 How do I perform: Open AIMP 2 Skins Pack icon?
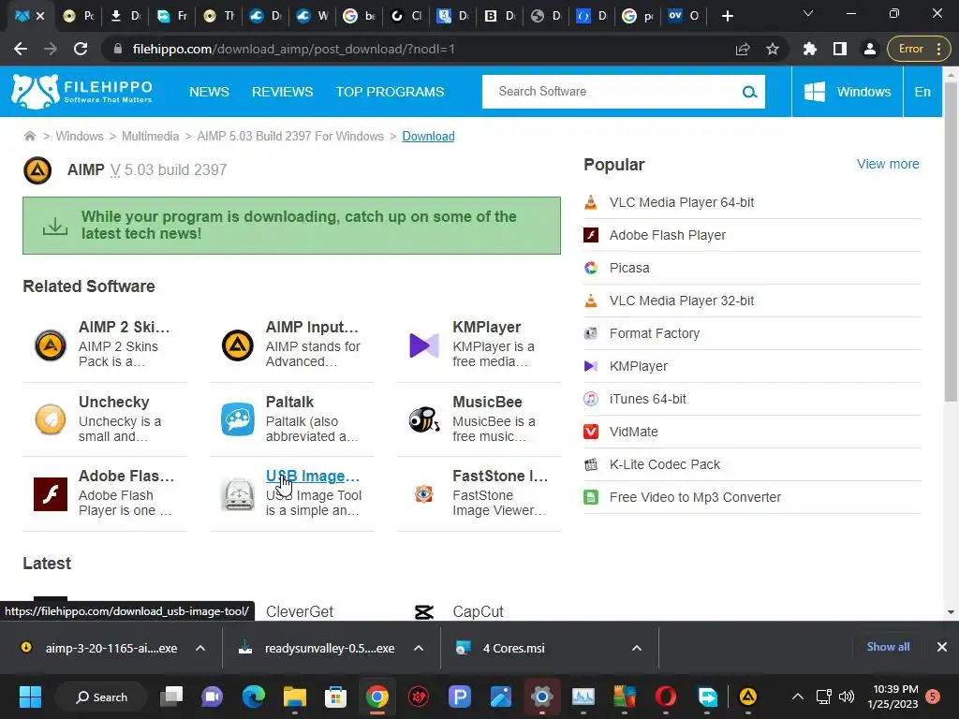coord(51,345)
